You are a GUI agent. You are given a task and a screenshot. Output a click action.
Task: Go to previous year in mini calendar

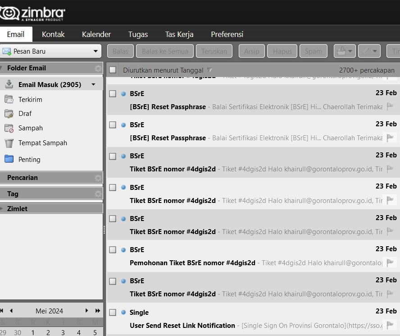click(x=1, y=311)
